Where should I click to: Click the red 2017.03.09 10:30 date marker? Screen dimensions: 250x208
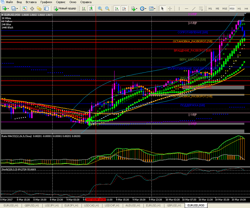[95, 200]
